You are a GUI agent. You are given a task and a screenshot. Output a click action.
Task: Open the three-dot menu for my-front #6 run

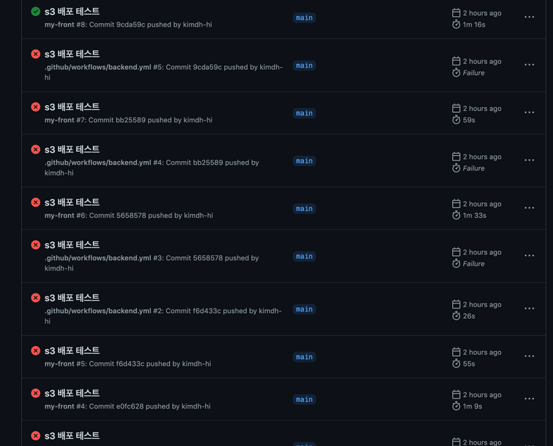coord(529,208)
